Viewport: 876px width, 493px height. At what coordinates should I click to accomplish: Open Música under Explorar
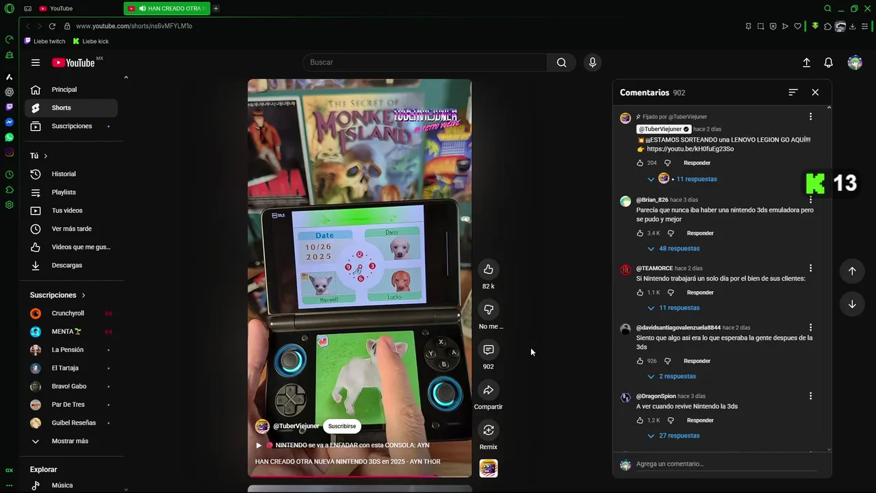tap(71, 485)
